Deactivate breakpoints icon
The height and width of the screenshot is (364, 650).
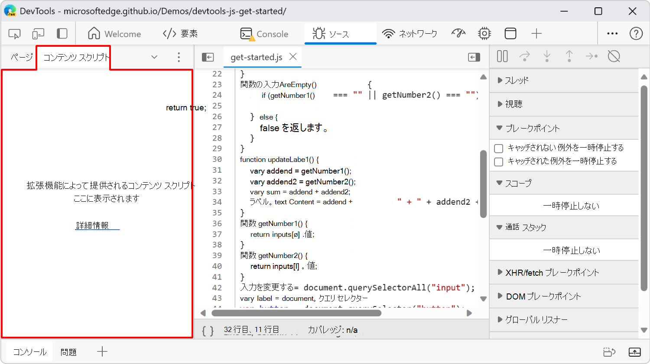614,56
